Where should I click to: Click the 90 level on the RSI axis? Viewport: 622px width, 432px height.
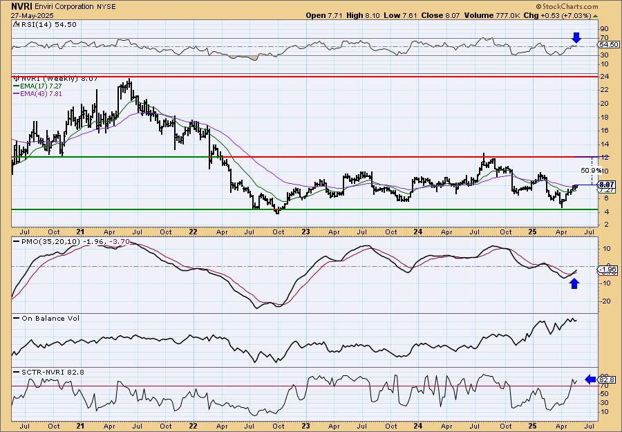pos(604,29)
